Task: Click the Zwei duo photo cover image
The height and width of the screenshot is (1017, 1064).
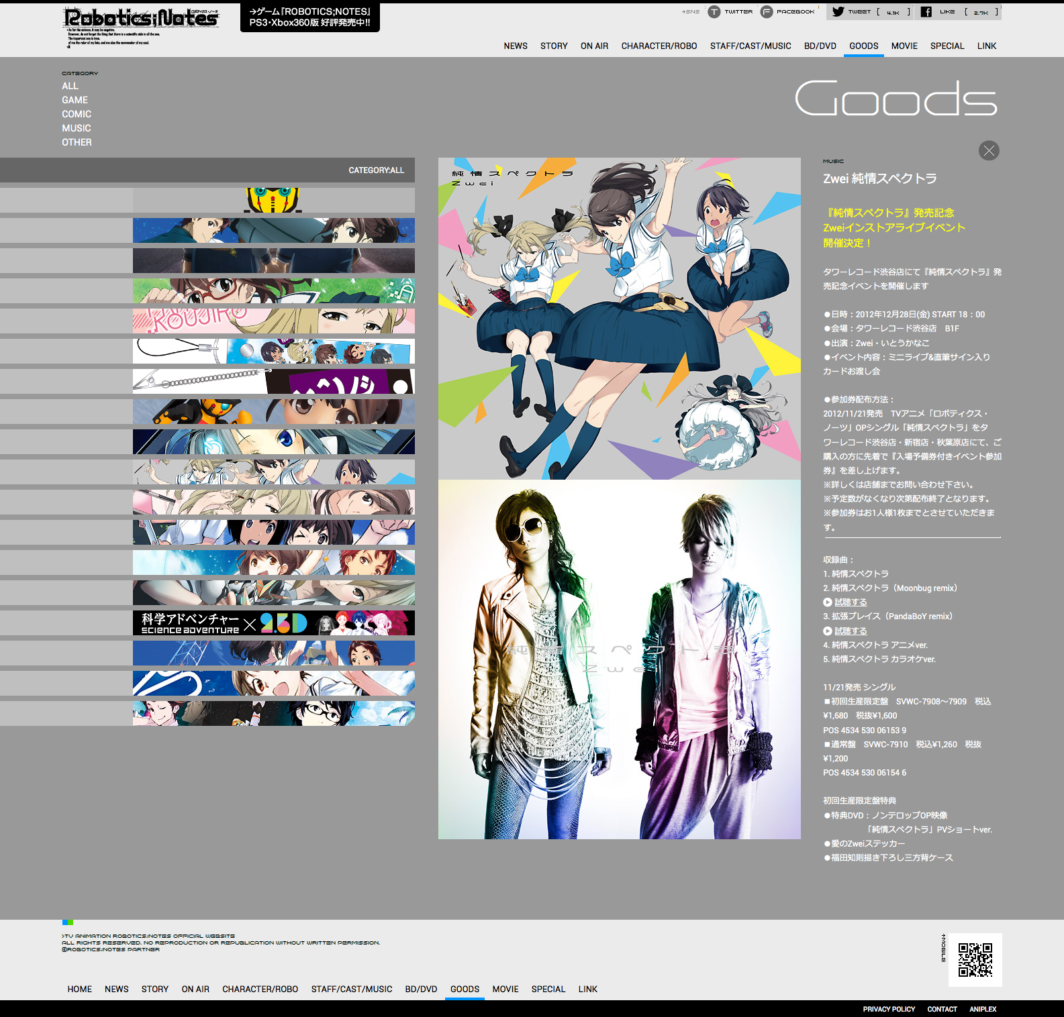Action: (620, 659)
